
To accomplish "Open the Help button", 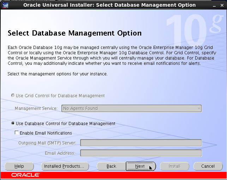I will [19, 166].
